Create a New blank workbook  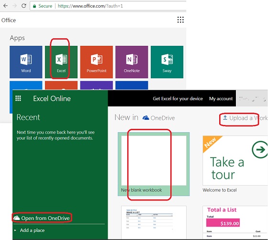pos(154,164)
